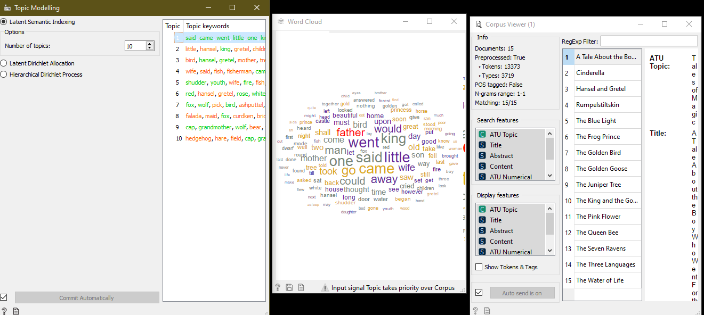Open Corpus Viewer help
Image resolution: width=704 pixels, height=315 pixels.
point(475,310)
